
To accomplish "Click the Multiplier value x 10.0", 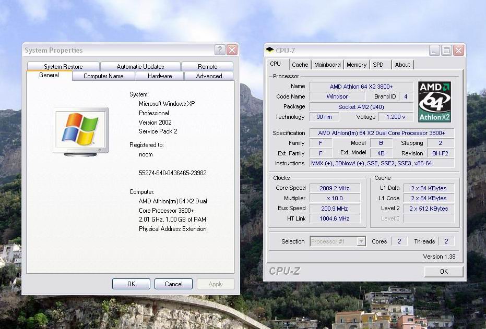I will [x=335, y=198].
